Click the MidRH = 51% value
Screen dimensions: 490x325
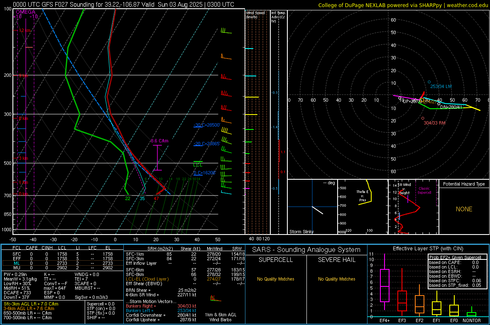(x=17, y=288)
